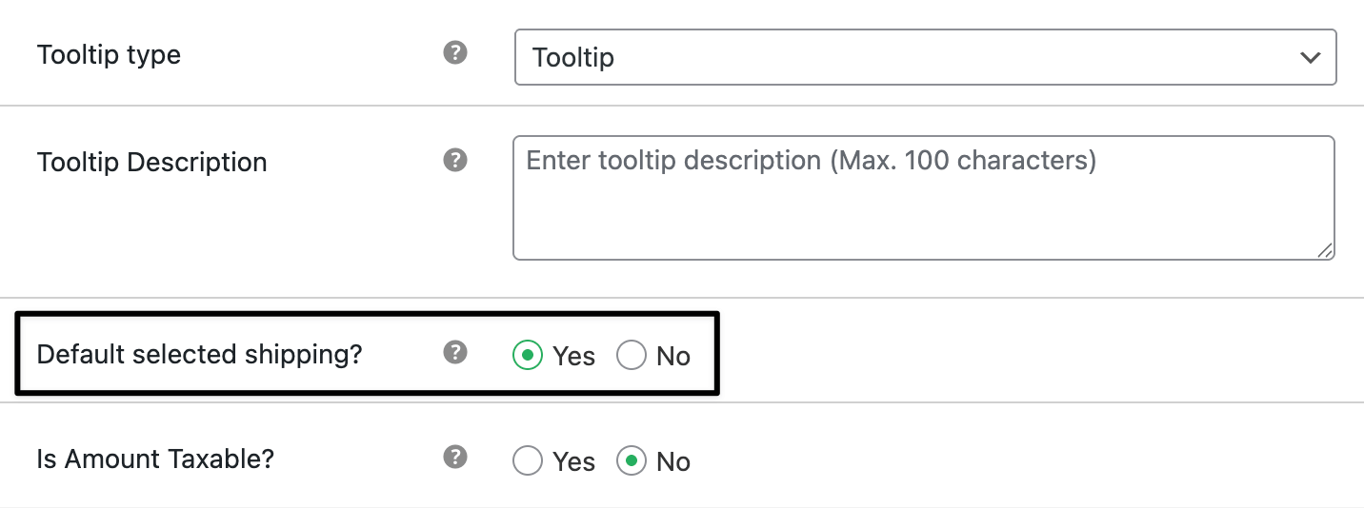Click the "Tooltip type" field label

point(109,55)
